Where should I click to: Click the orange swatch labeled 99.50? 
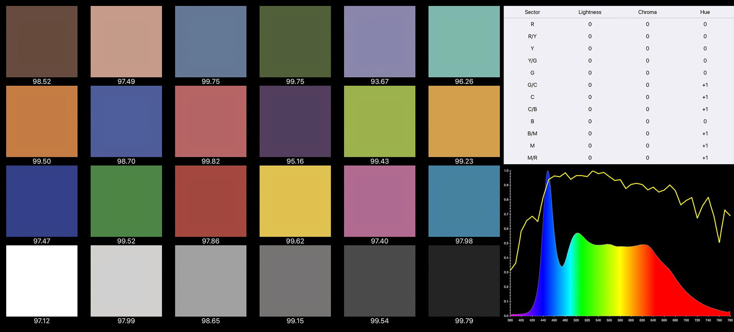pos(42,122)
